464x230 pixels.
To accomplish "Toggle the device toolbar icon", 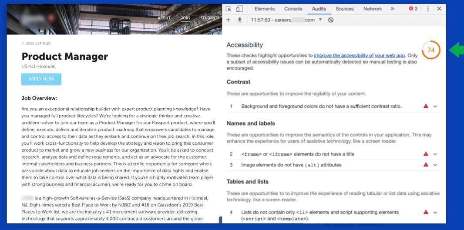I will point(239,9).
